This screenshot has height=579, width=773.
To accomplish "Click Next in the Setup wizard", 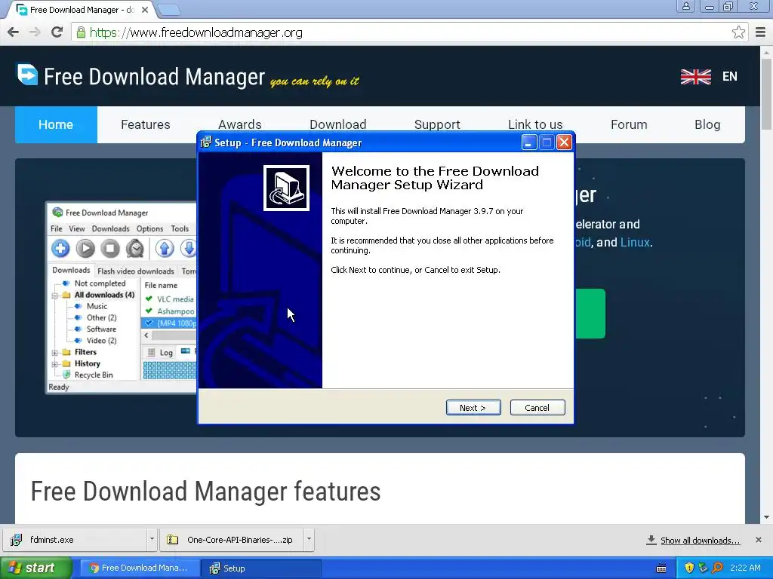I will point(473,408).
